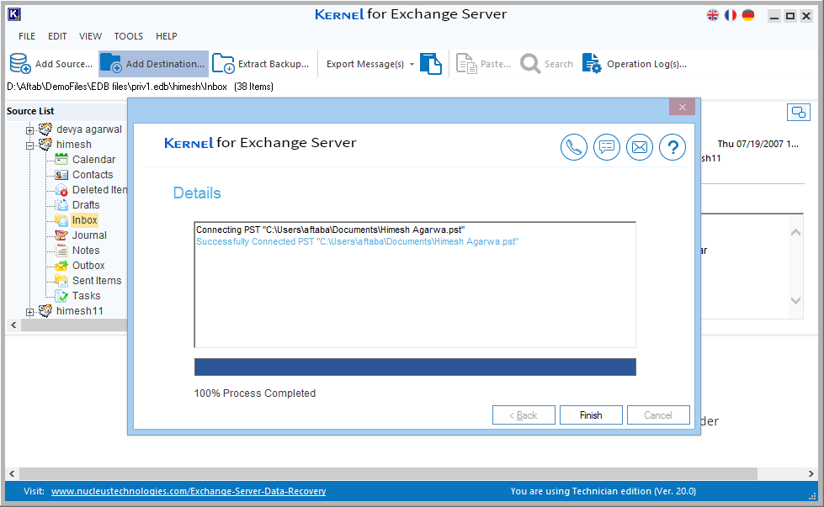Click the preview pane toggle icon
Viewport: 824px width, 507px height.
pyautogui.click(x=798, y=113)
